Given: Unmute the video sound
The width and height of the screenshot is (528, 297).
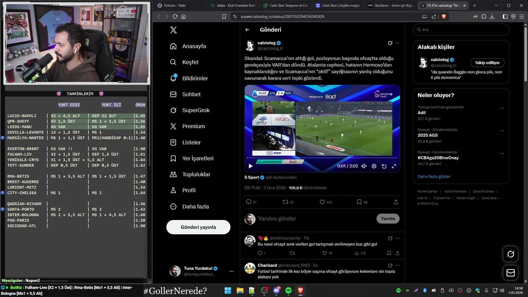Looking at the screenshot, I should pyautogui.click(x=364, y=166).
